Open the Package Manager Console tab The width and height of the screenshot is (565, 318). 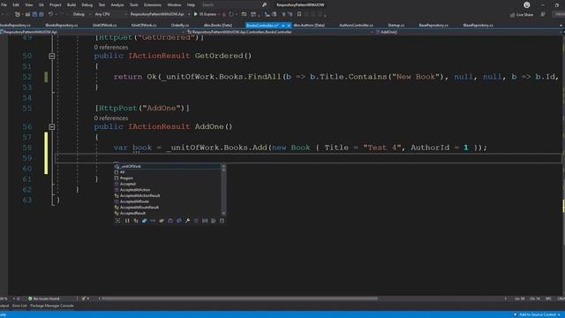pyautogui.click(x=52, y=306)
